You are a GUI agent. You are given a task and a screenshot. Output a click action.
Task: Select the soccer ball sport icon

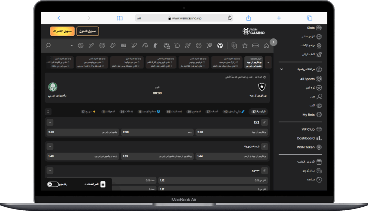coord(220,46)
